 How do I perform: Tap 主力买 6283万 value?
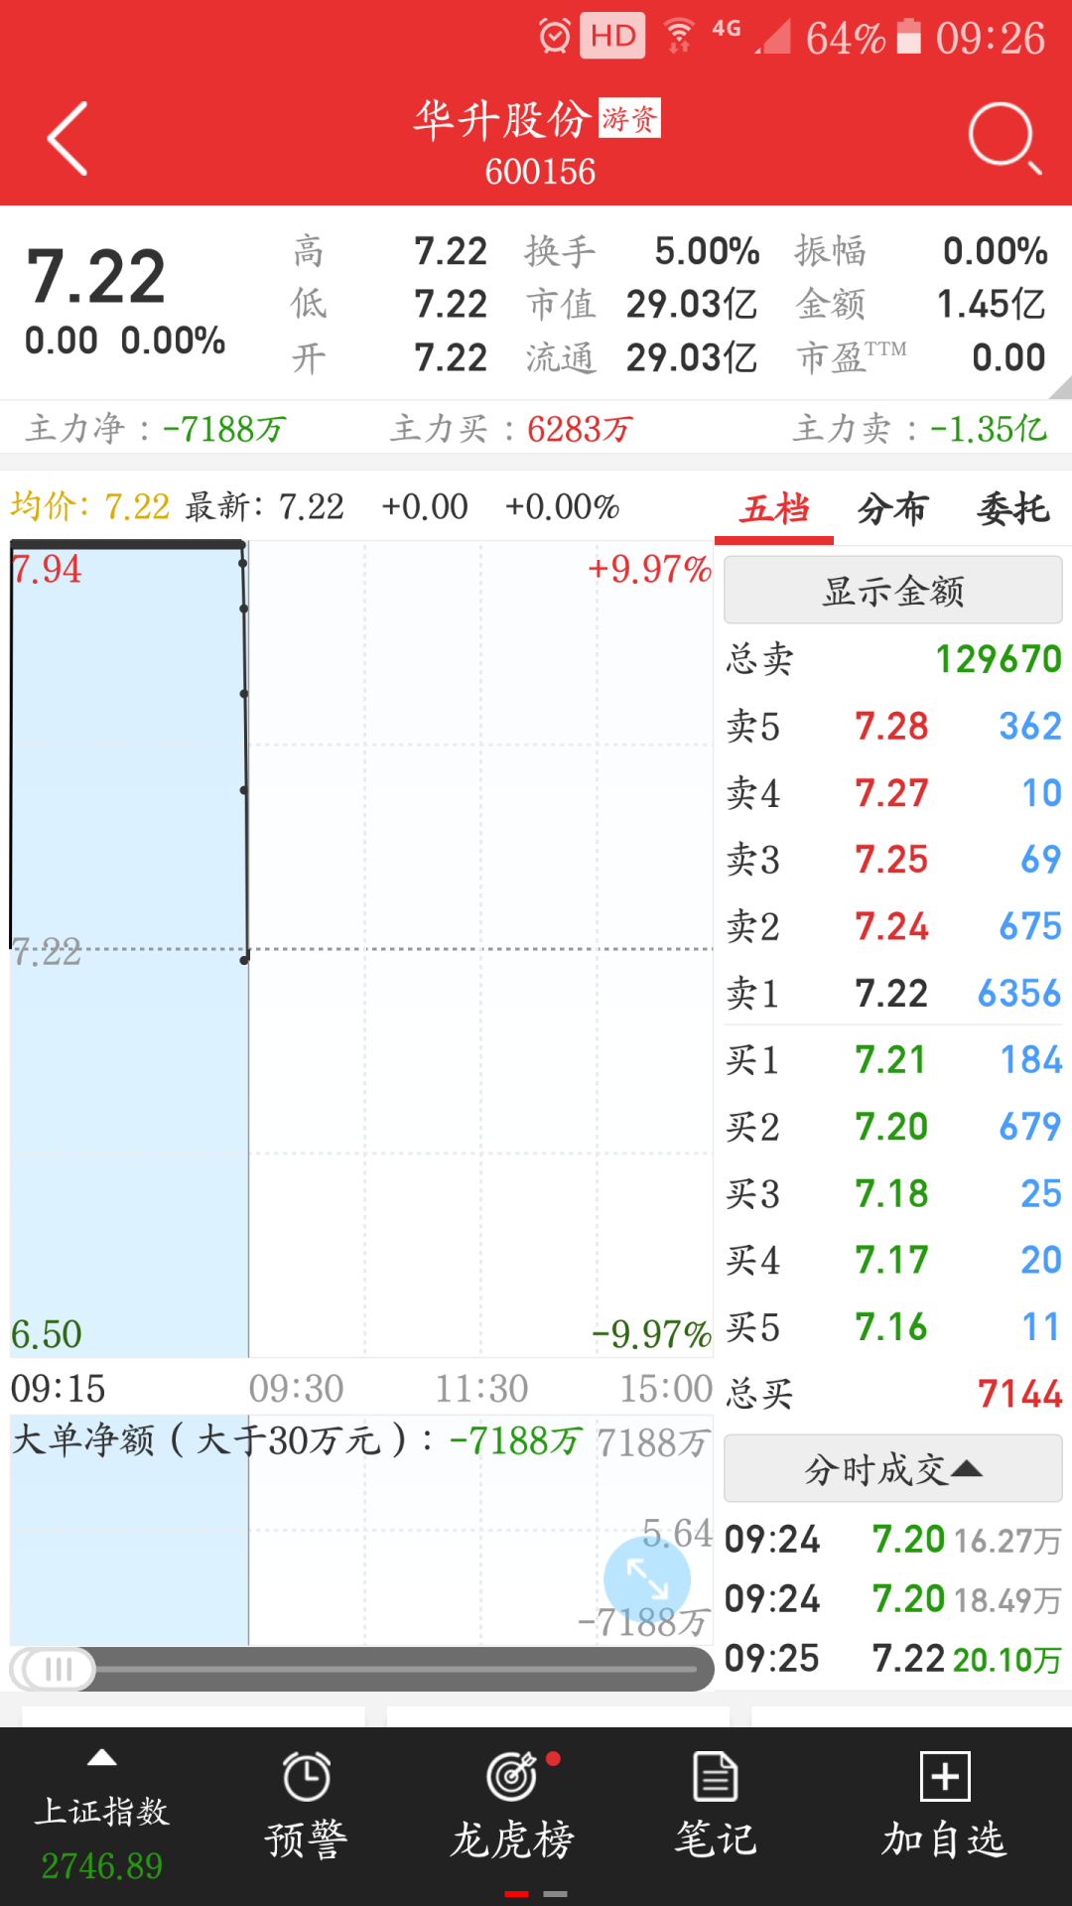(580, 429)
